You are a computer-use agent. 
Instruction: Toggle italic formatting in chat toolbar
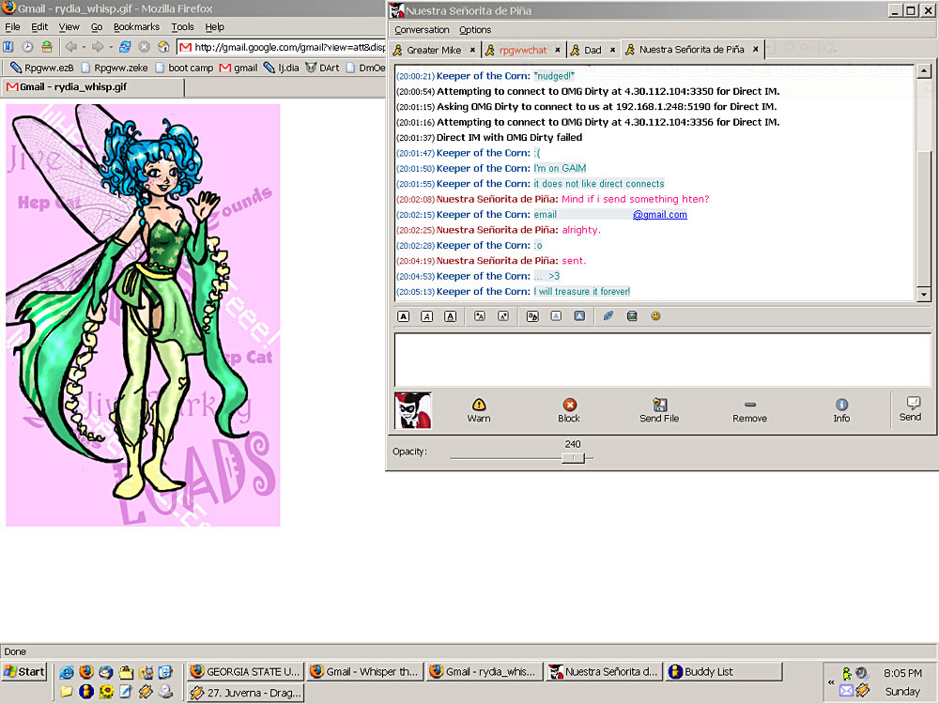[x=427, y=316]
